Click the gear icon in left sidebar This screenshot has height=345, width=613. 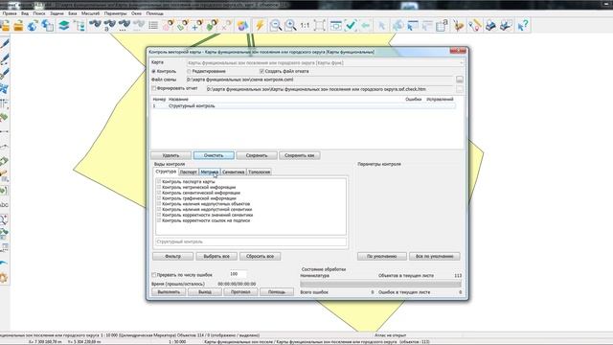point(4,278)
